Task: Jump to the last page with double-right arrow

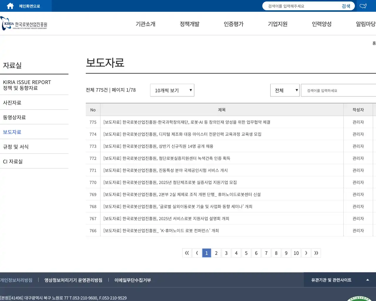Action: click(316, 253)
